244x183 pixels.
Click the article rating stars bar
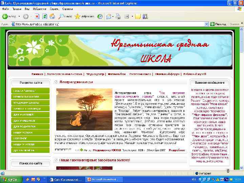63,150
